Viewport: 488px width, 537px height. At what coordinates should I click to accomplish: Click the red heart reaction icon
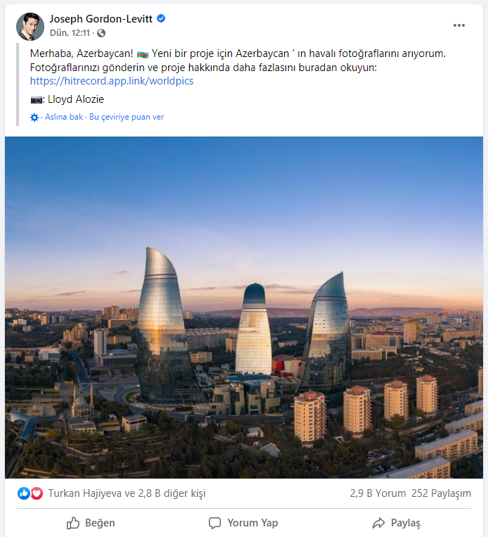pos(37,493)
